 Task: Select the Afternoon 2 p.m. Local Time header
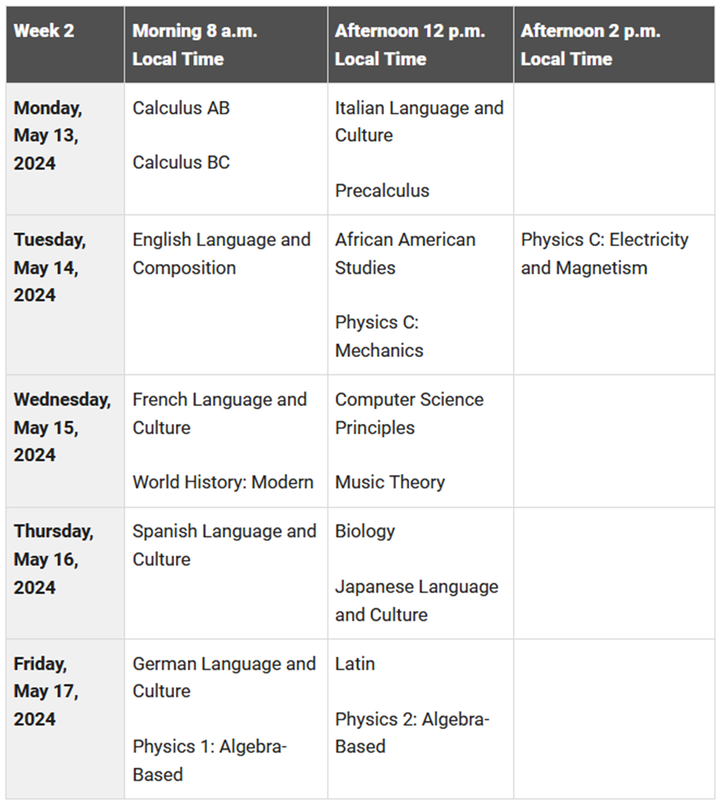(590, 45)
